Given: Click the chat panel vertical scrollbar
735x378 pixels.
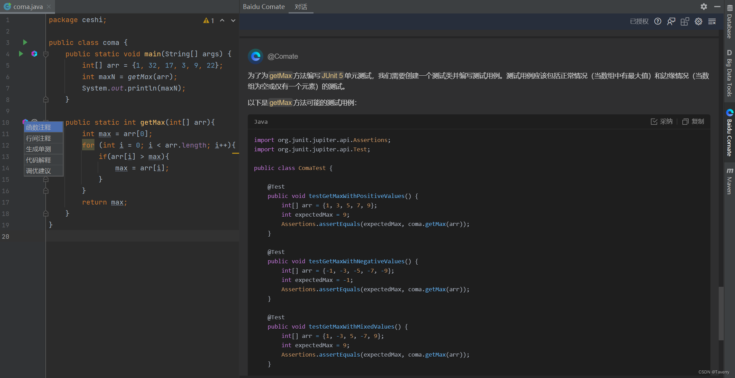Looking at the screenshot, I should point(721,313).
